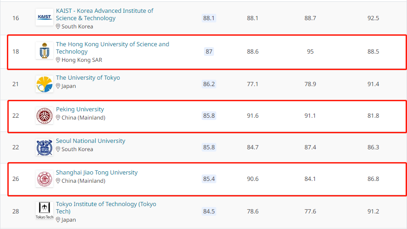Open the KAIST university link

pos(104,15)
